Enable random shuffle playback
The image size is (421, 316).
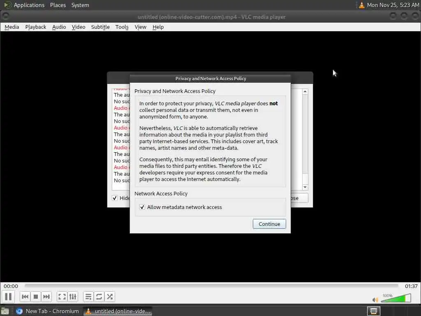click(109, 297)
